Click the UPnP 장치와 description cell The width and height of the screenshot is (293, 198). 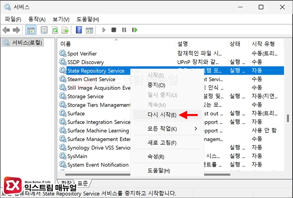pyautogui.click(x=198, y=62)
